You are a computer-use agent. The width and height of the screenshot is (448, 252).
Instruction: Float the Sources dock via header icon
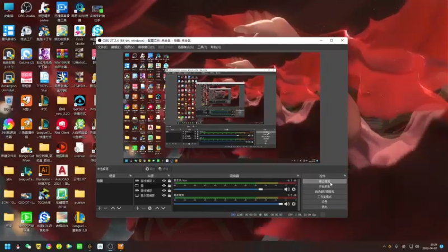169,176
